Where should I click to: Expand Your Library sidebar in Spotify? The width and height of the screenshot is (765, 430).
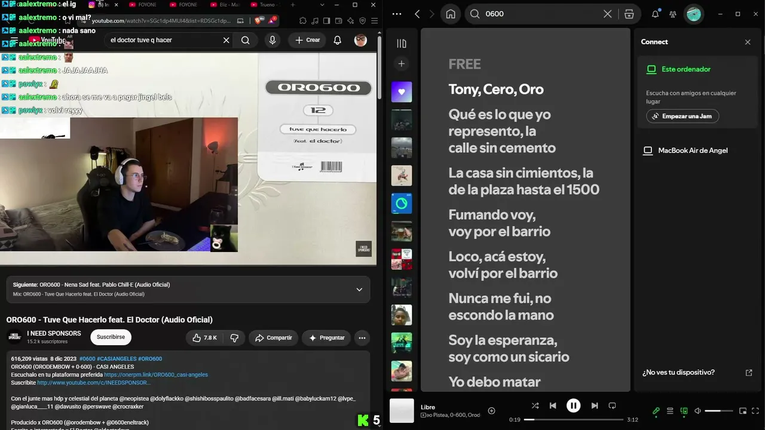402,43
